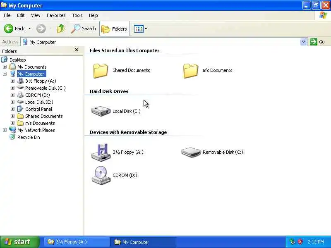Select CDROM (D:) large drive icon
The width and height of the screenshot is (331, 248).
pyautogui.click(x=101, y=175)
